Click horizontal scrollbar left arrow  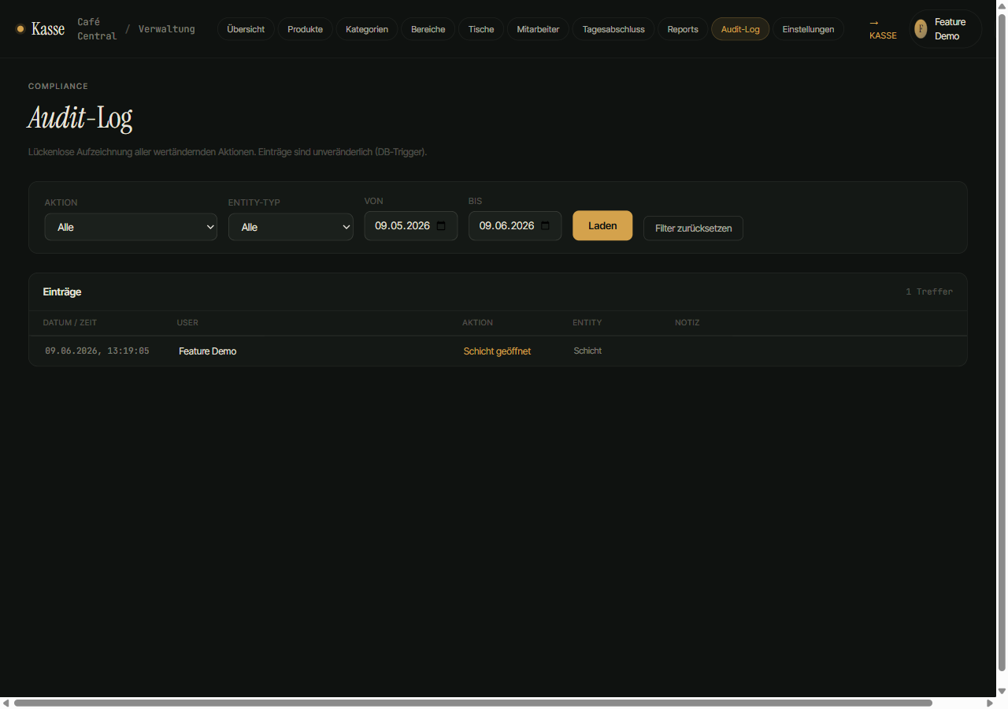pyautogui.click(x=6, y=703)
